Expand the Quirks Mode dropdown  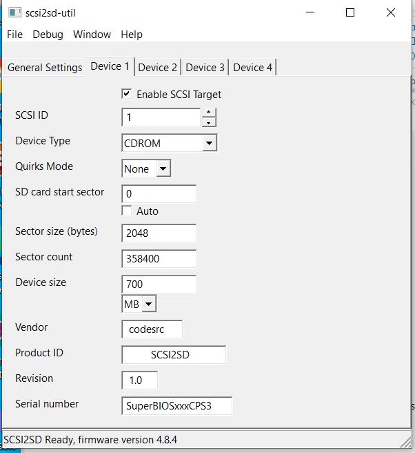[x=163, y=168]
